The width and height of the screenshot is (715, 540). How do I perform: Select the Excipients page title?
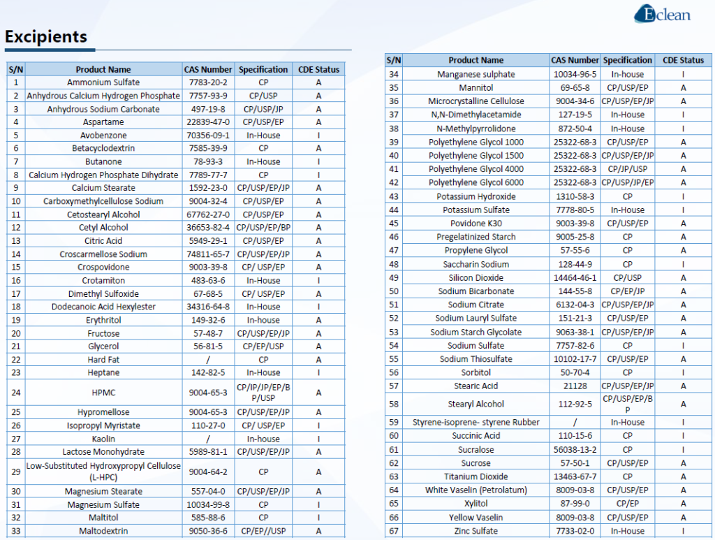tap(46, 36)
